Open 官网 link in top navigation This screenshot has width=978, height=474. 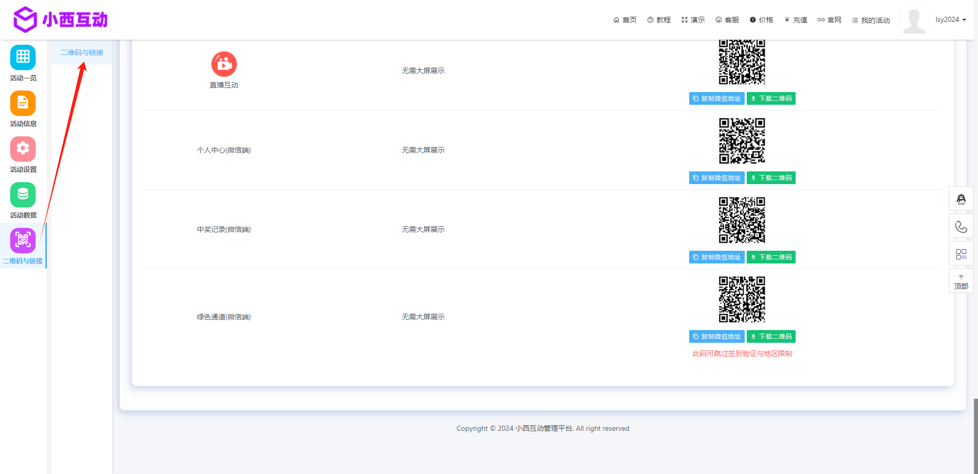(x=830, y=20)
